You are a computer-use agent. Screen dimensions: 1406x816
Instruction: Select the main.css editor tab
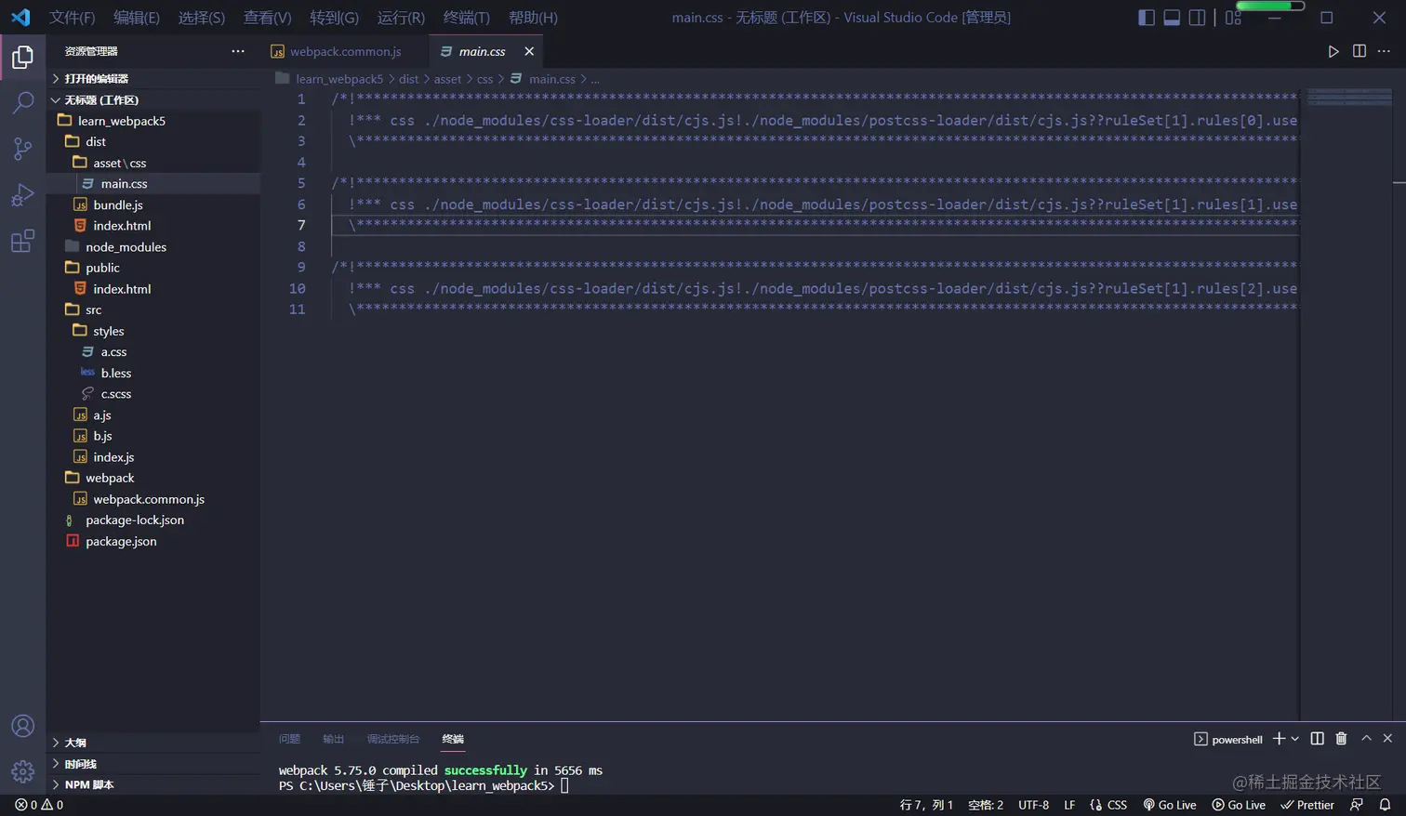(x=486, y=51)
